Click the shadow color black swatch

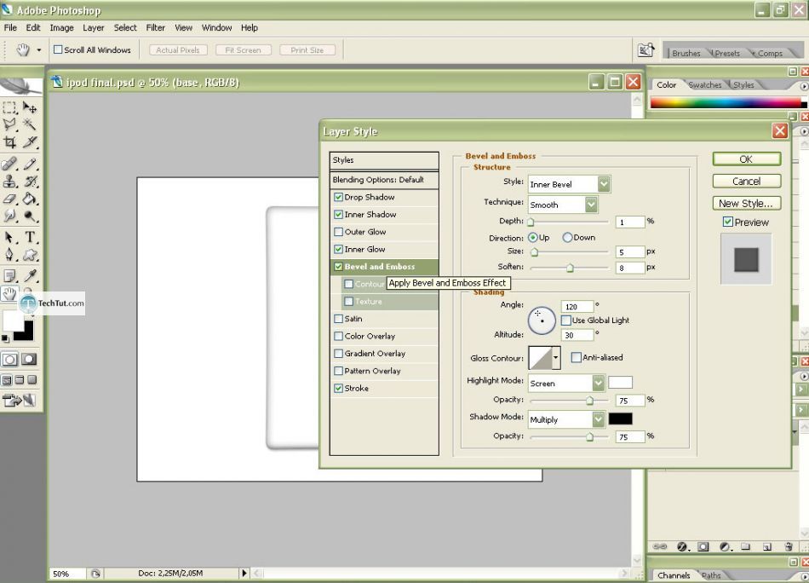pyautogui.click(x=620, y=418)
